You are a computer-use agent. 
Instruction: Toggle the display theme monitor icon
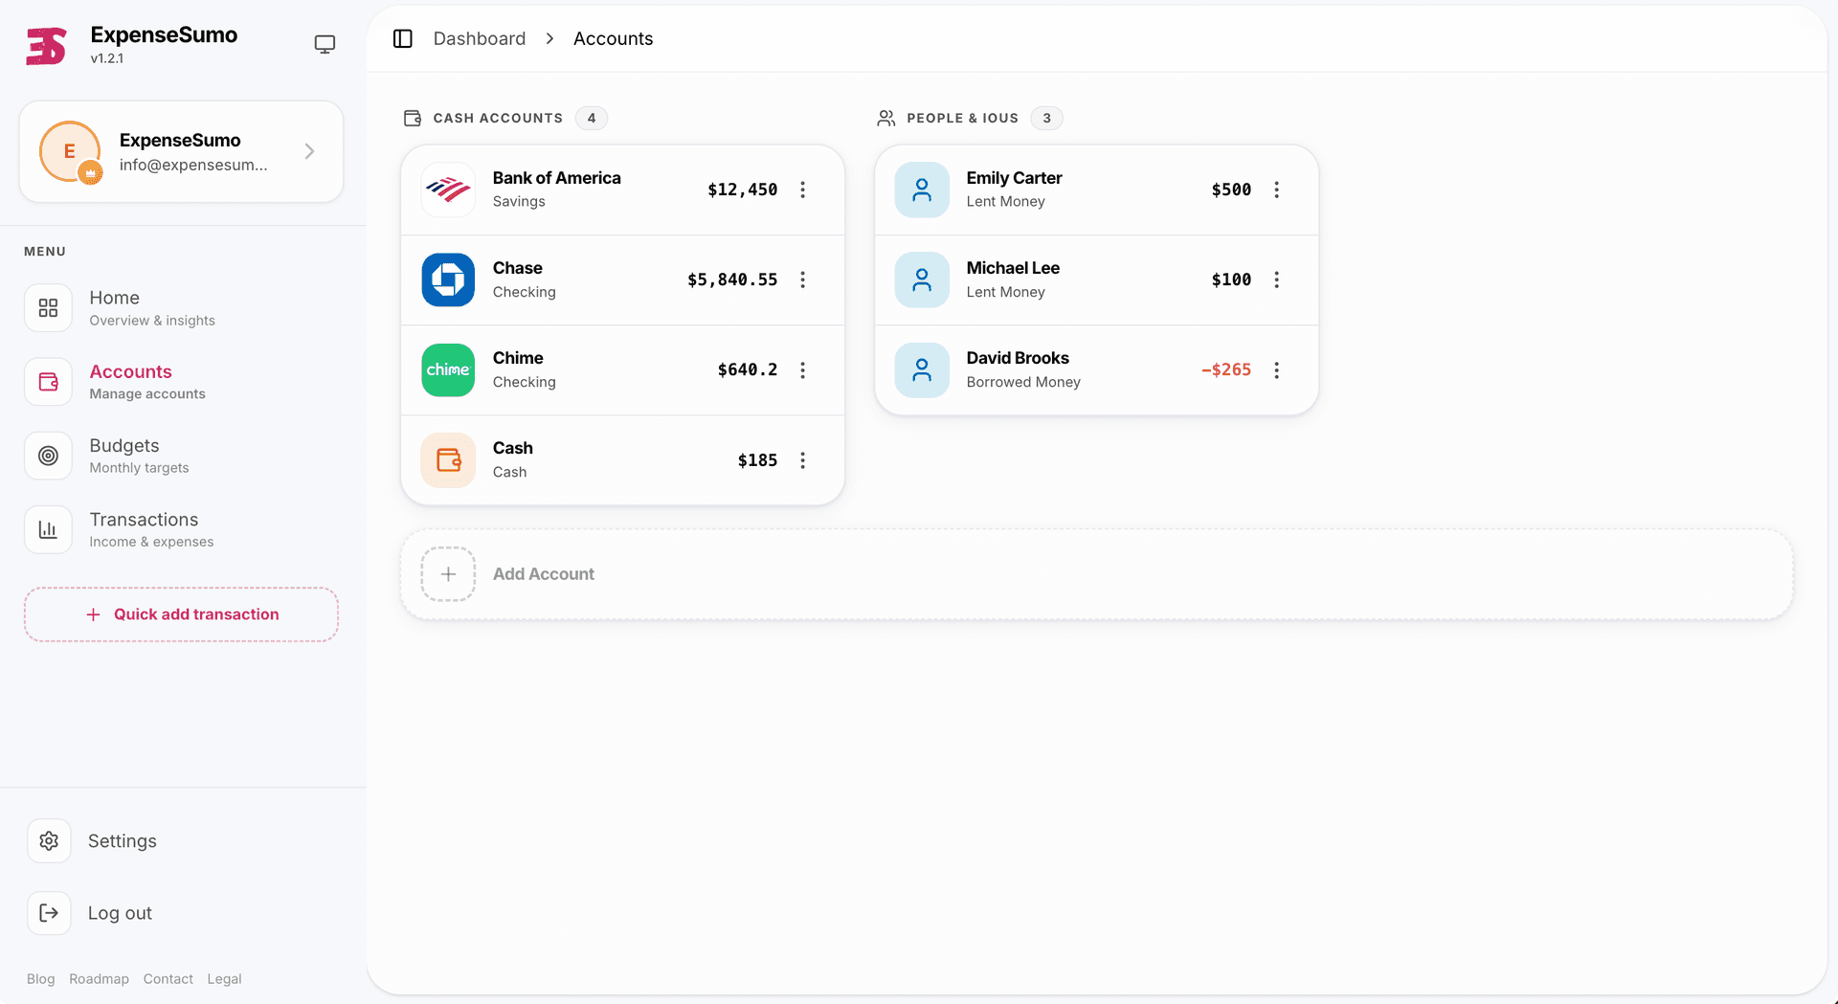click(x=325, y=44)
